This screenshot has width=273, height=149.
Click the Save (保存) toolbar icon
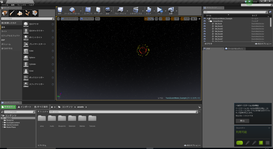coord(60,11)
